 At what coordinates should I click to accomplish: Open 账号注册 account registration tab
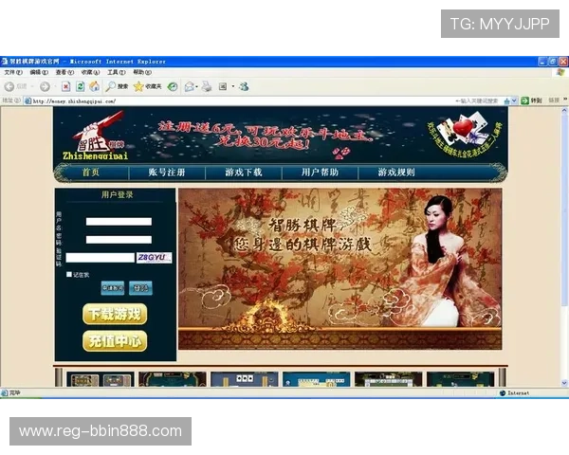point(167,172)
